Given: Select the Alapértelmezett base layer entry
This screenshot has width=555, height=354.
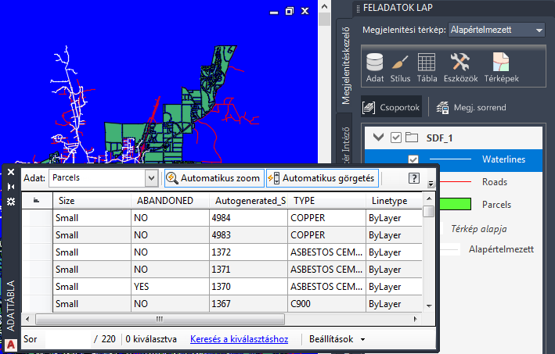Looking at the screenshot, I should [x=501, y=249].
